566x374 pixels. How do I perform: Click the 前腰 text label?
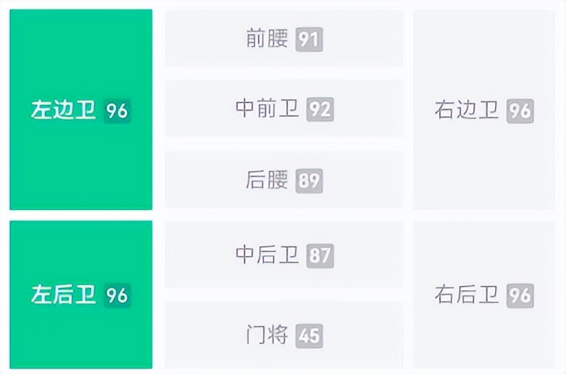(x=267, y=39)
